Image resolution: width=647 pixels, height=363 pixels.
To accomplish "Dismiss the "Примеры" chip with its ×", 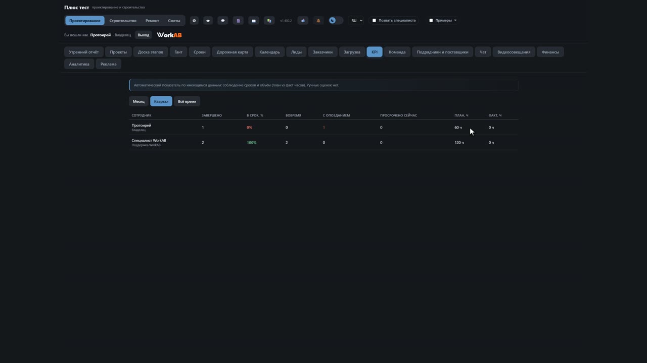I will point(455,21).
